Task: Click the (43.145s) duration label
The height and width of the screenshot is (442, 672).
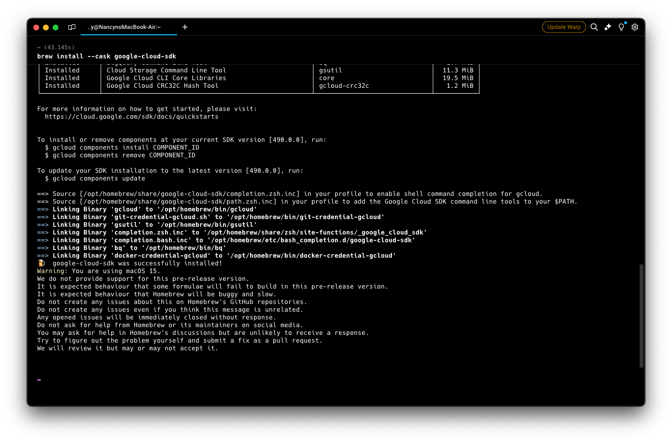Action: (x=59, y=47)
